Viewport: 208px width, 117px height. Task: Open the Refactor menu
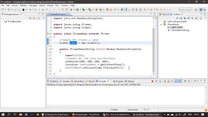tap(23, 5)
